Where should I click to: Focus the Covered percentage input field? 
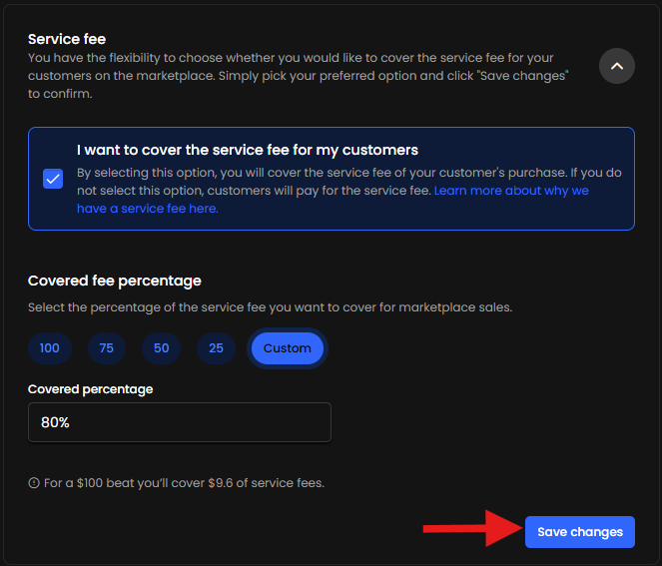point(180,422)
